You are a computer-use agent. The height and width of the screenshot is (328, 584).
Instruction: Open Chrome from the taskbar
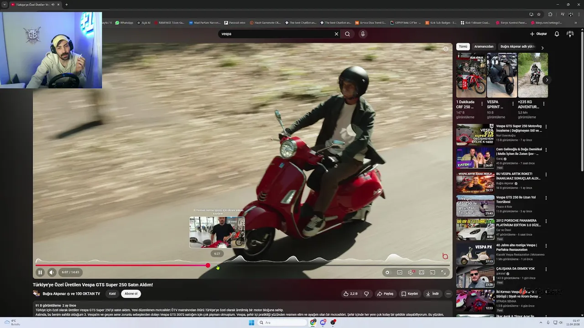pyautogui.click(x=313, y=323)
